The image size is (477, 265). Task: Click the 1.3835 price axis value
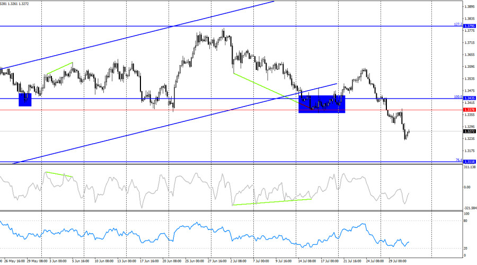point(470,19)
